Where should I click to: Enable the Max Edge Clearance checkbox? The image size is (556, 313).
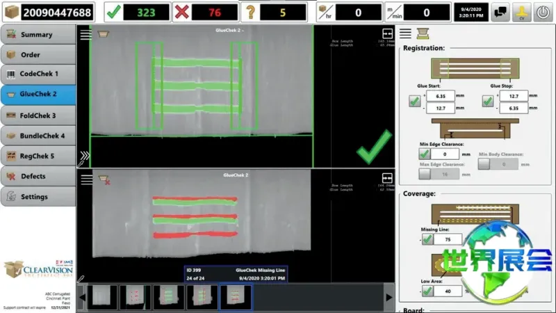tap(425, 174)
